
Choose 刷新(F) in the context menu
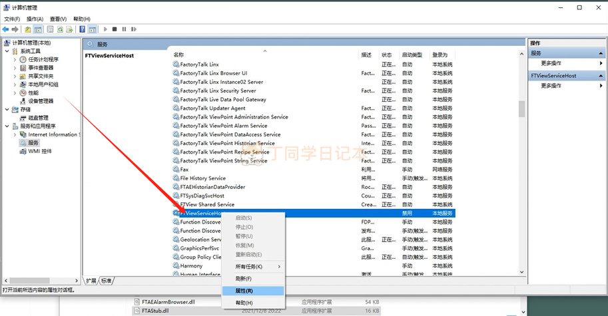[253, 279]
